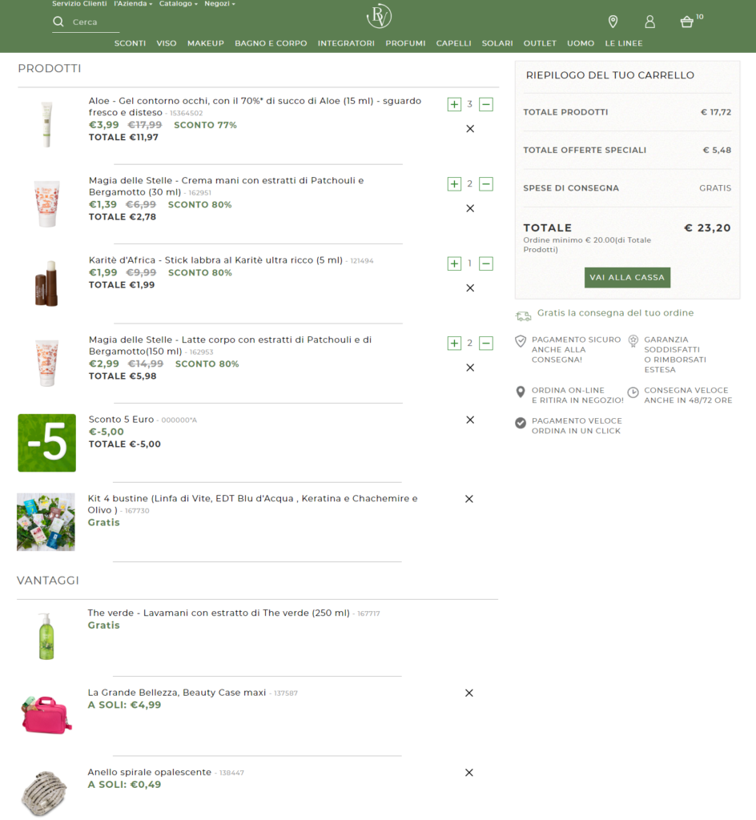Image resolution: width=756 pixels, height=820 pixels.
Task: Delete the Kit 4 bustine gift
Action: coord(469,499)
